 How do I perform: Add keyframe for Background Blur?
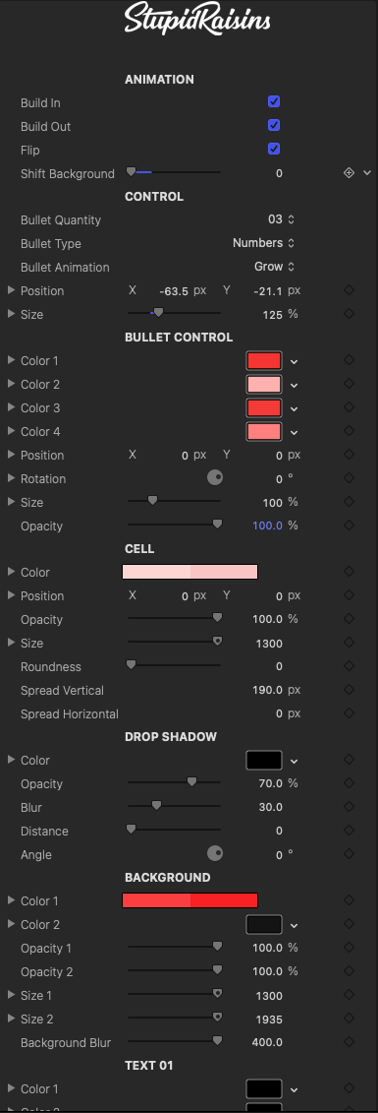[349, 1042]
